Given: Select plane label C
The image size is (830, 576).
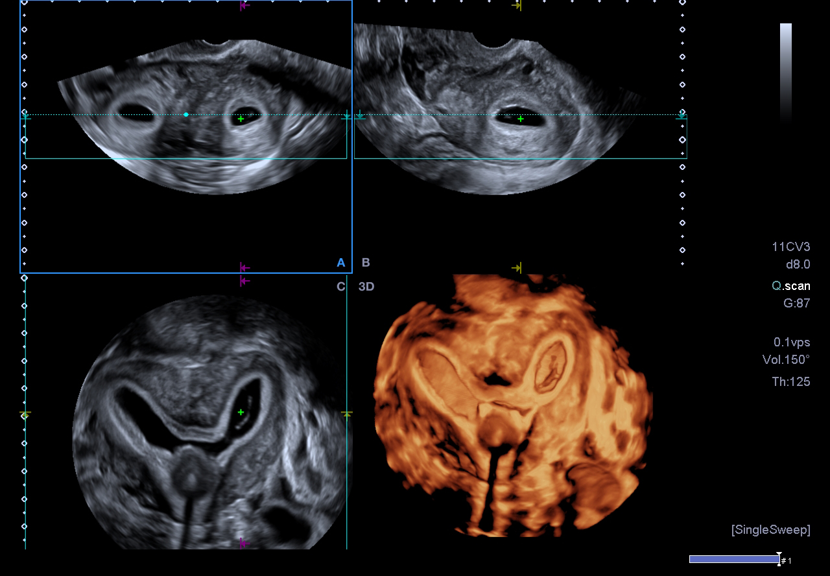Looking at the screenshot, I should tap(341, 287).
